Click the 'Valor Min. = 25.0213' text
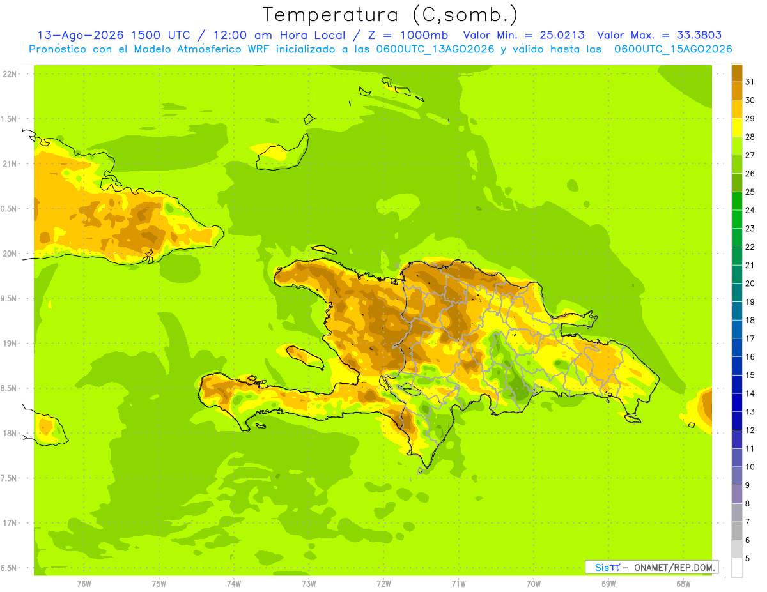The image size is (767, 592). click(x=523, y=35)
